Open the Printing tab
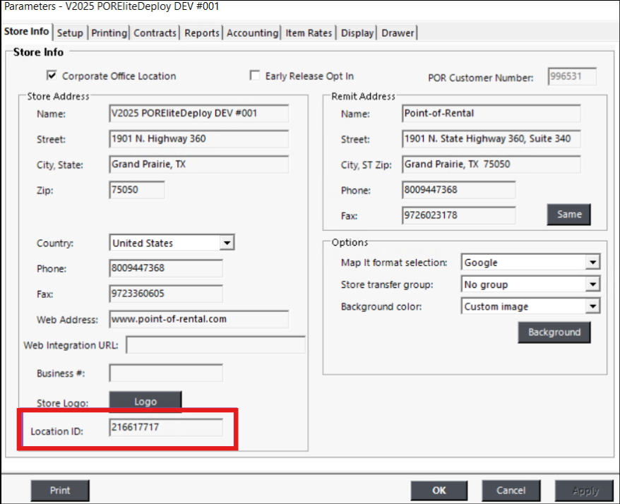620x504 pixels. point(109,32)
